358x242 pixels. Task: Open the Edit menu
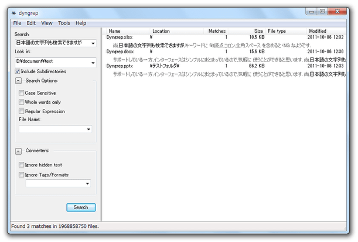pyautogui.click(x=31, y=23)
